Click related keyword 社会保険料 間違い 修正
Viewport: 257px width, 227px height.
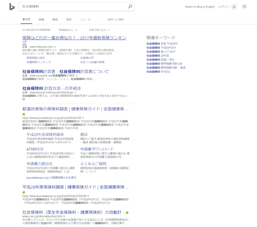tap(161, 60)
